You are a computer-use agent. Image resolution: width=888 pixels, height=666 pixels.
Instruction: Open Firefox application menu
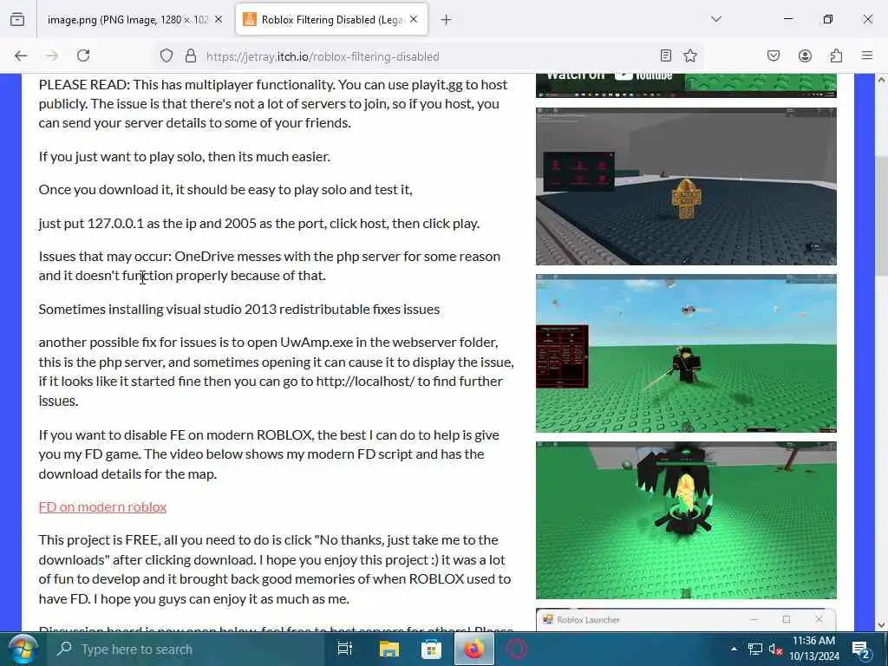coord(867,55)
